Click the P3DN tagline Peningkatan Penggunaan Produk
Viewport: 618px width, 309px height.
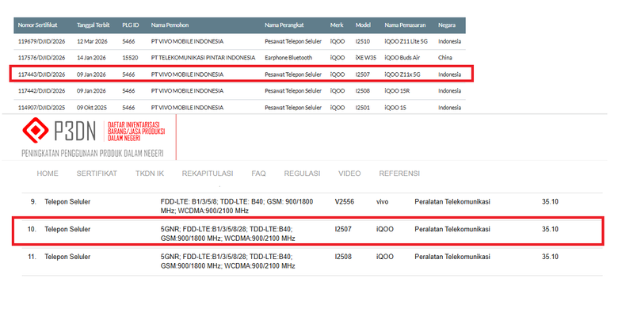(x=93, y=154)
